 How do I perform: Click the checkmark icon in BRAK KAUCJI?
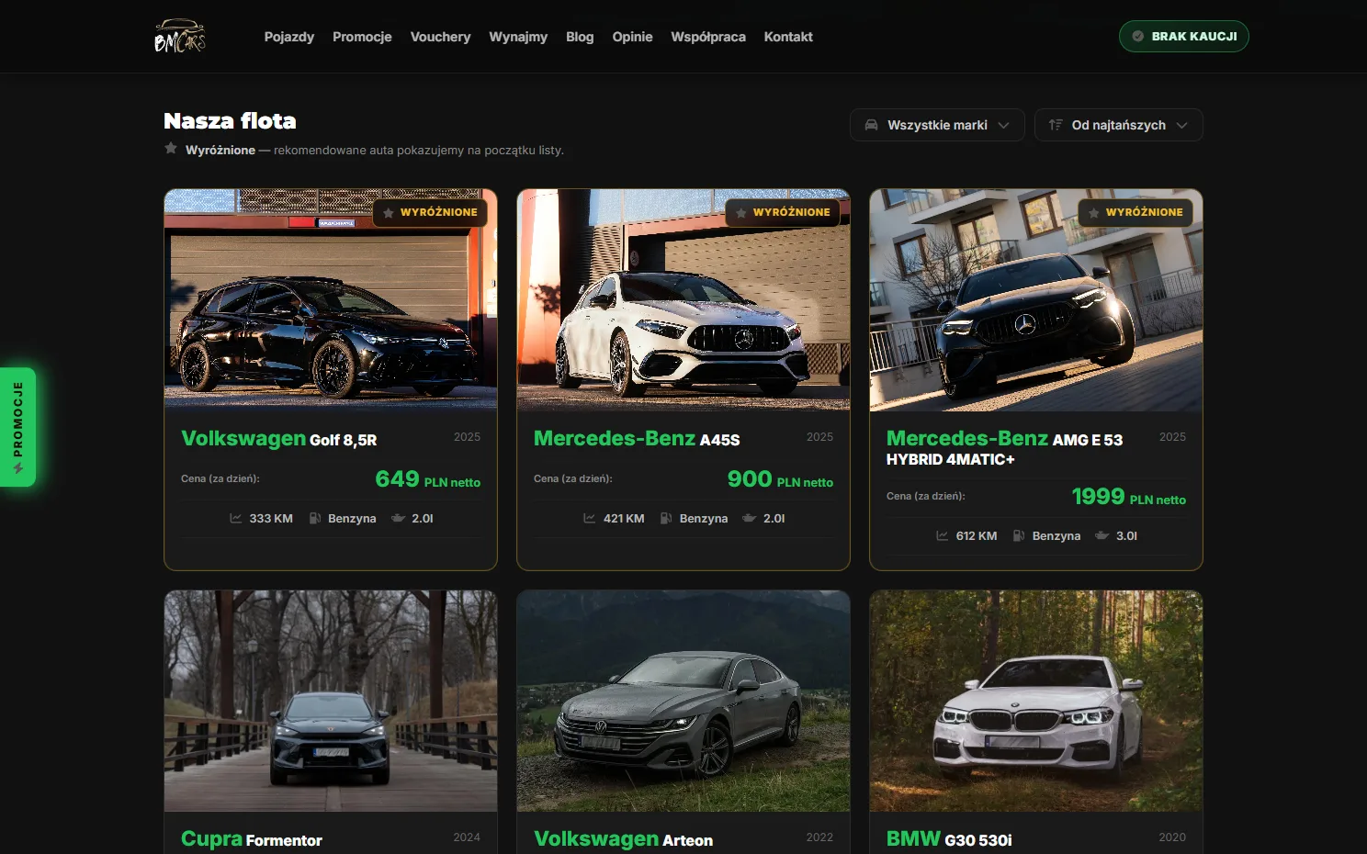(x=1138, y=37)
